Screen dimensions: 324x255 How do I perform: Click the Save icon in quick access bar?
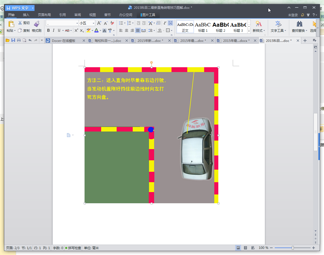click(x=13, y=41)
